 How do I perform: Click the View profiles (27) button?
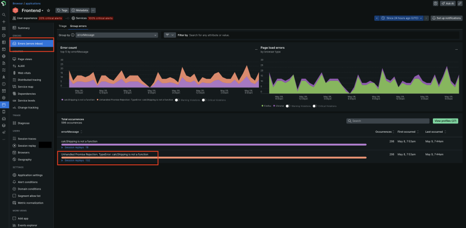coord(445,121)
